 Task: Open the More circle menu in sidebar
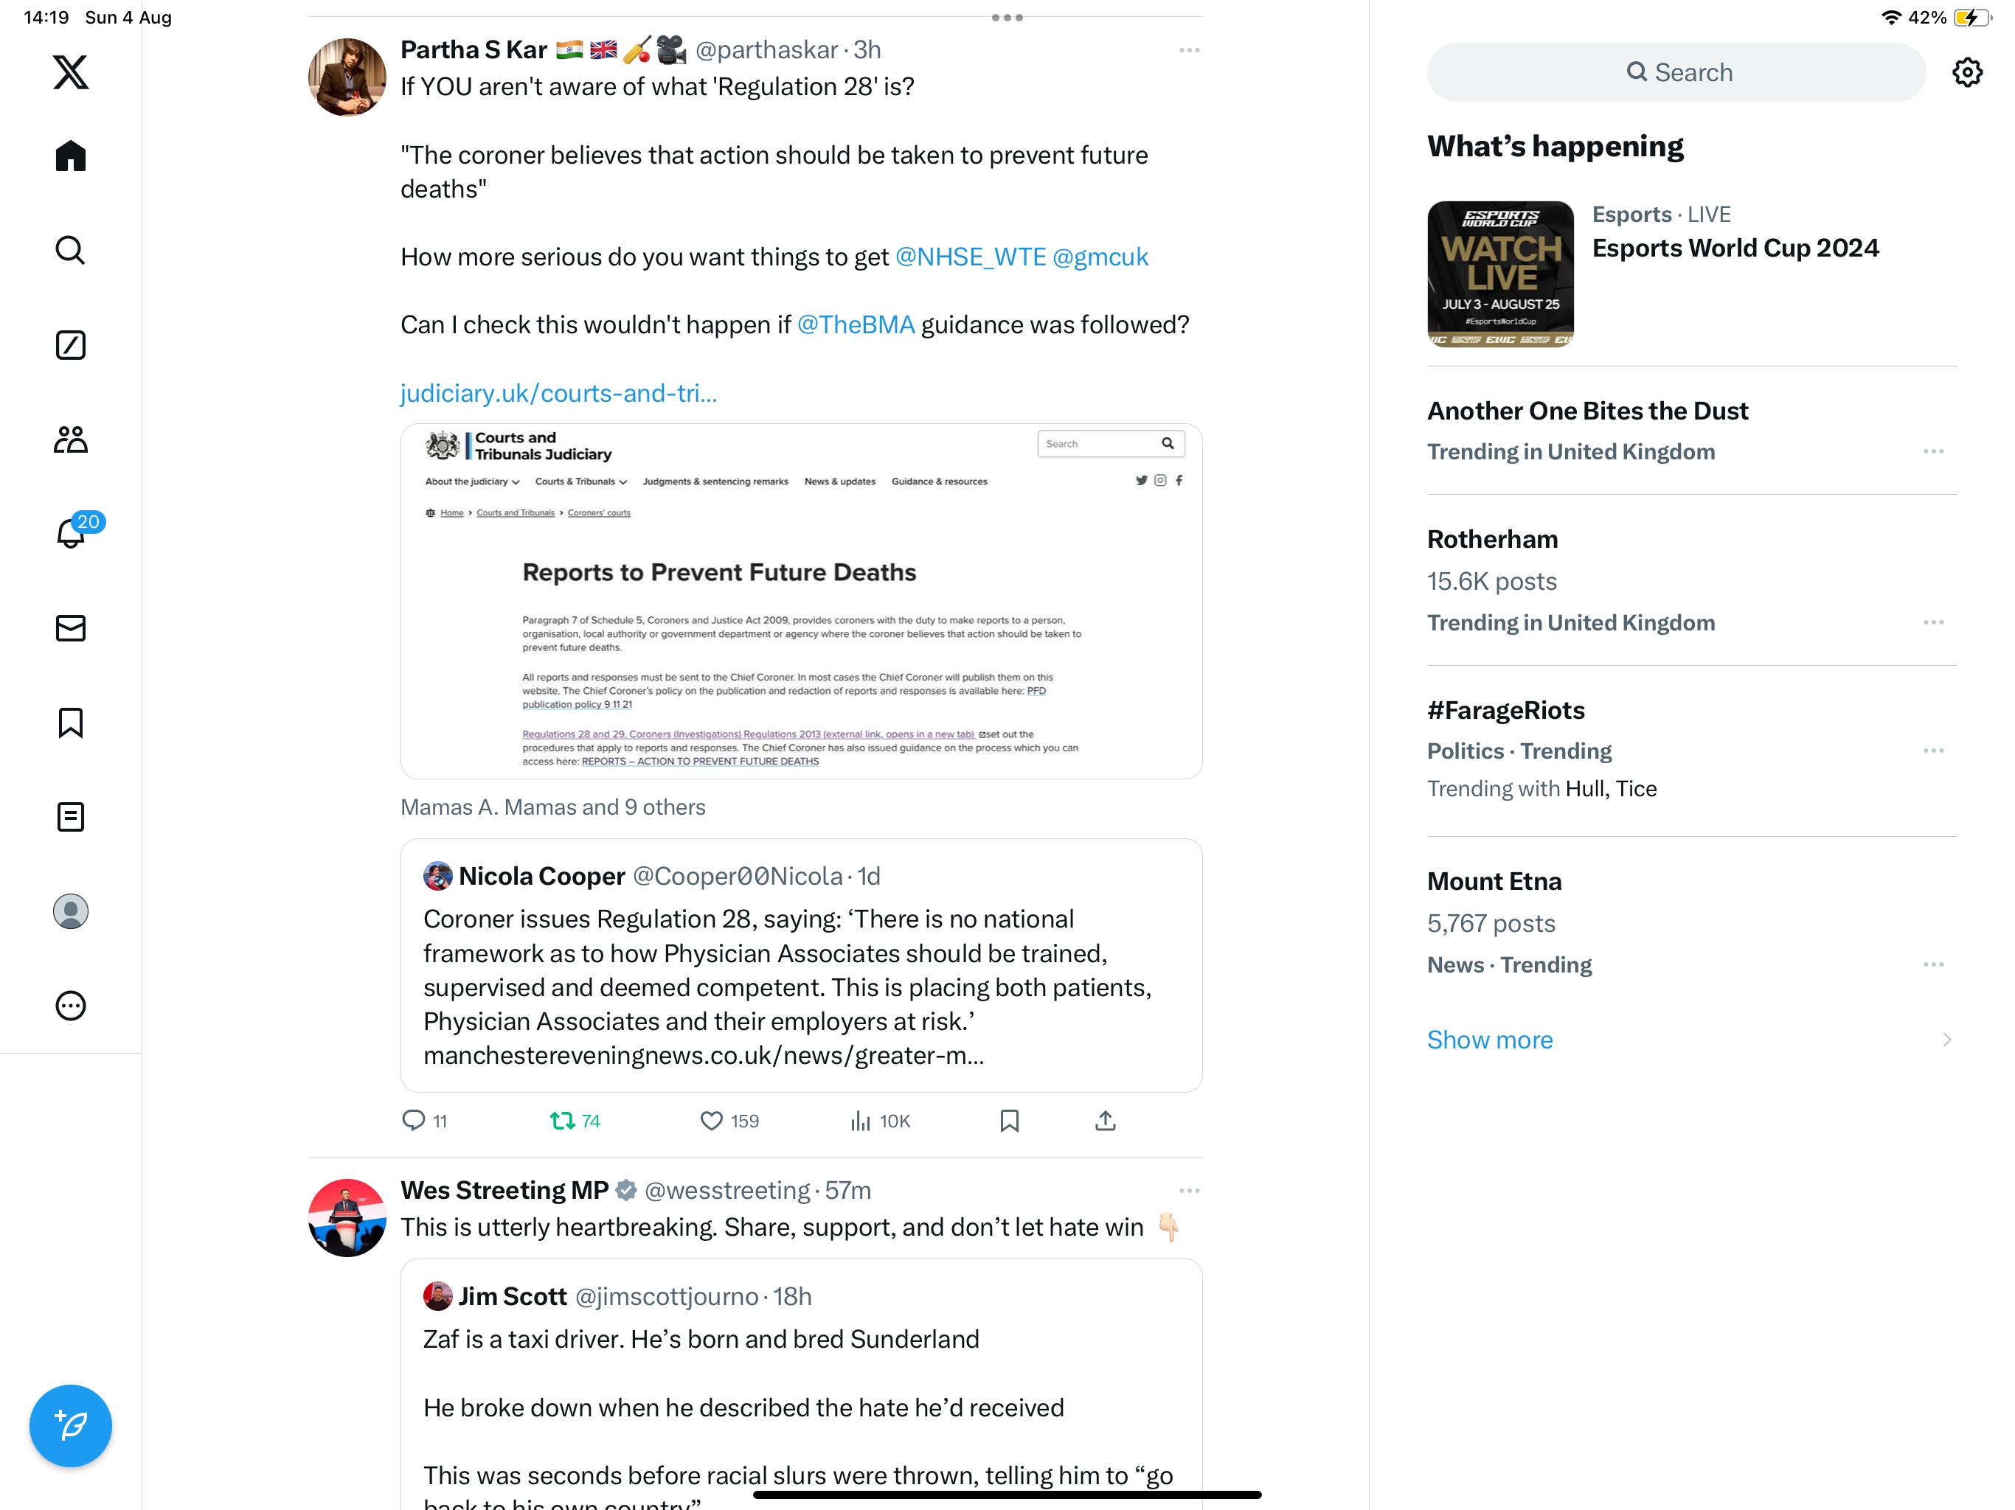pos(70,1006)
